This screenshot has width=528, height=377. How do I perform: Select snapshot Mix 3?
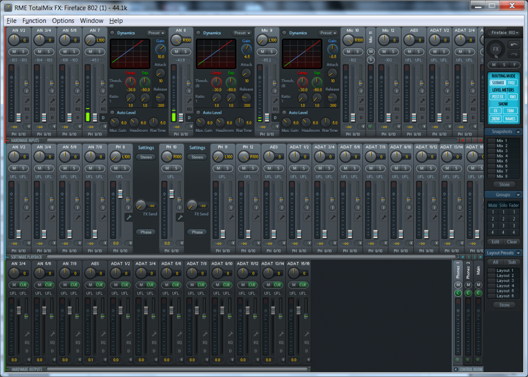point(504,151)
